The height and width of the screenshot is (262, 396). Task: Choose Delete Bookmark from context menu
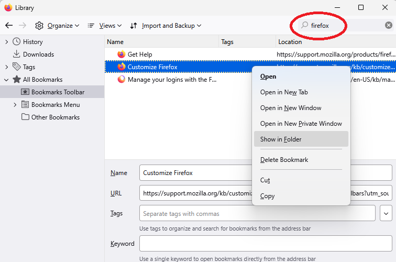click(301, 160)
